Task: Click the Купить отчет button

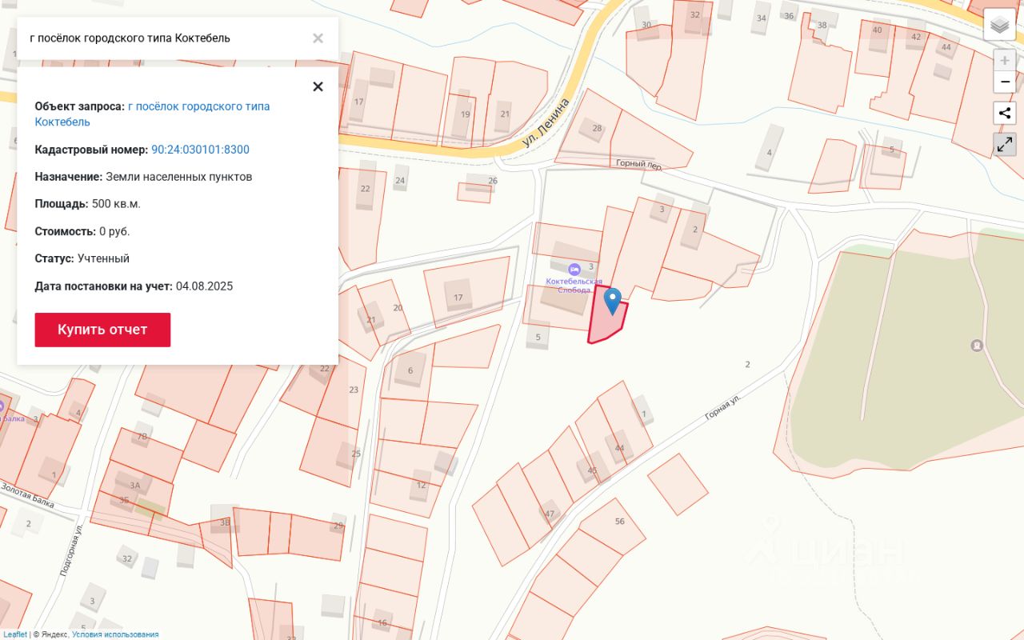Action: coord(102,330)
